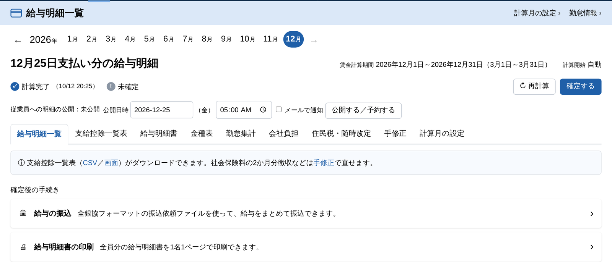Viewport: 612px width, 262px height.
Task: Switch to the 住民税・随時改定 tab
Action: point(341,133)
